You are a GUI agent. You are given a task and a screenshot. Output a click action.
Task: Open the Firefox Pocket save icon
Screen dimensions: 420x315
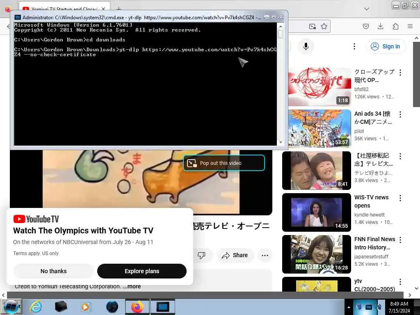[365, 26]
